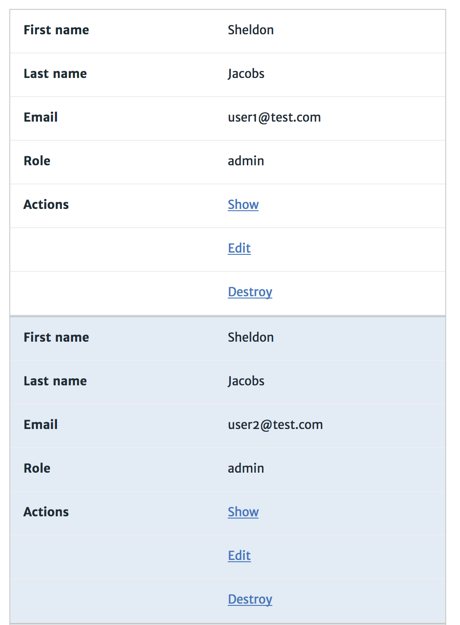Click the Edit link for user1@test.com
The width and height of the screenshot is (460, 625).
point(239,248)
